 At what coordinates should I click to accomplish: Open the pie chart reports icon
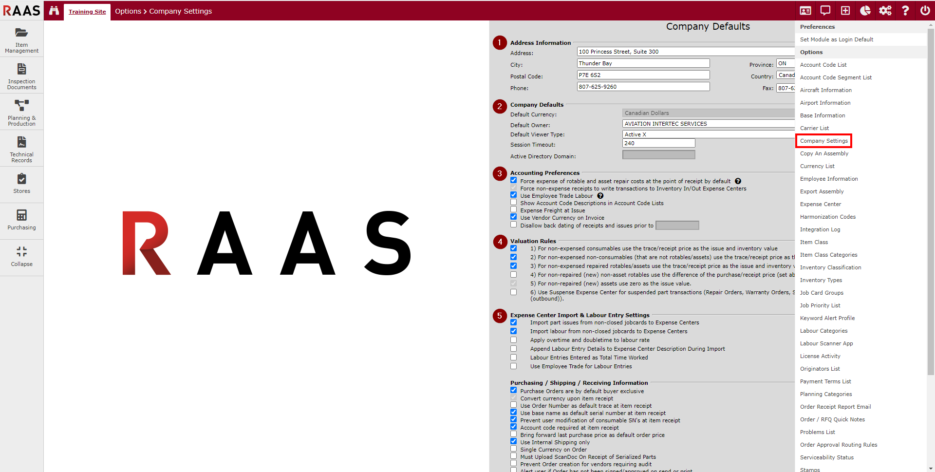pyautogui.click(x=865, y=11)
